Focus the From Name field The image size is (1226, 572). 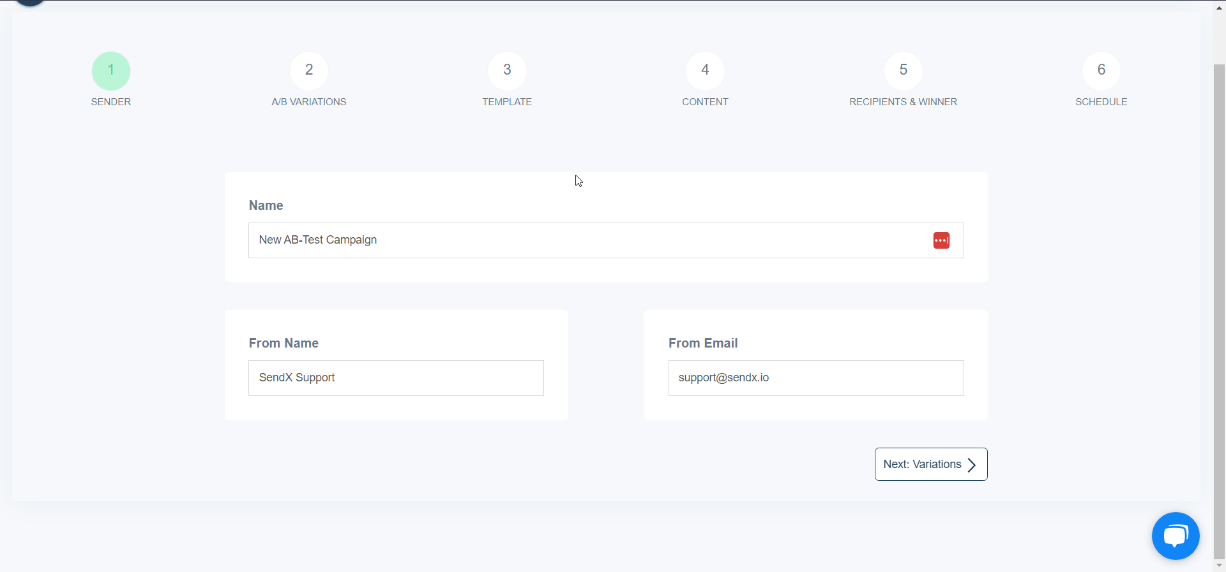point(396,378)
